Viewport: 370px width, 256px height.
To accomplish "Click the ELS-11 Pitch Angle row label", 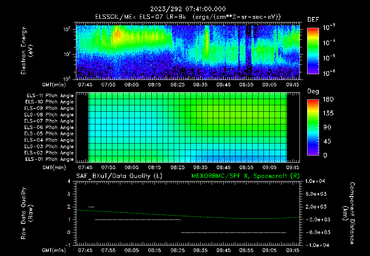I will coord(50,96).
